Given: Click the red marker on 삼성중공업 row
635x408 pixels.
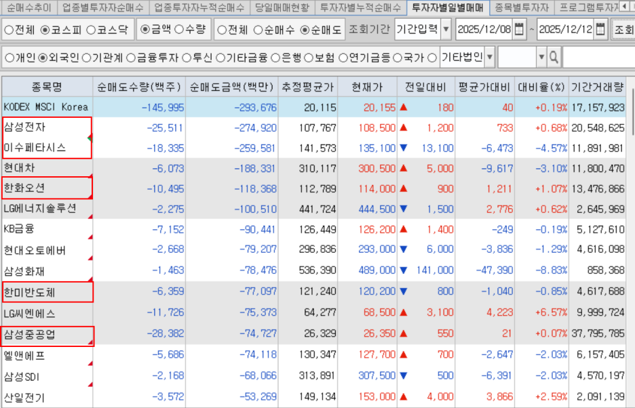Looking at the screenshot, I should coord(90,344).
